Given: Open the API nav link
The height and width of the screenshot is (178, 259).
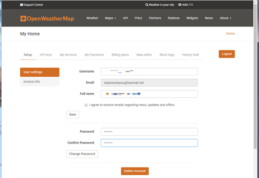Looking at the screenshot, I should click(x=125, y=18).
